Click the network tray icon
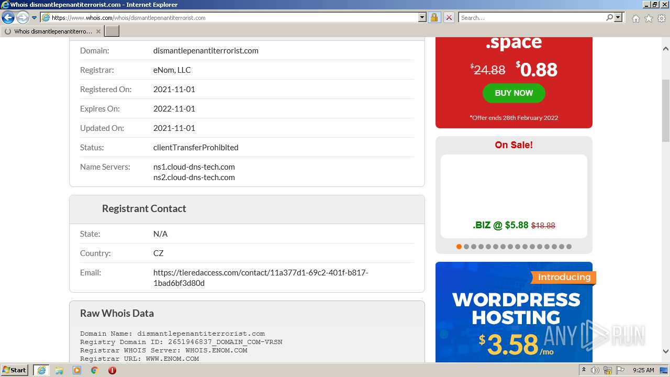The width and height of the screenshot is (670, 377). click(x=608, y=370)
